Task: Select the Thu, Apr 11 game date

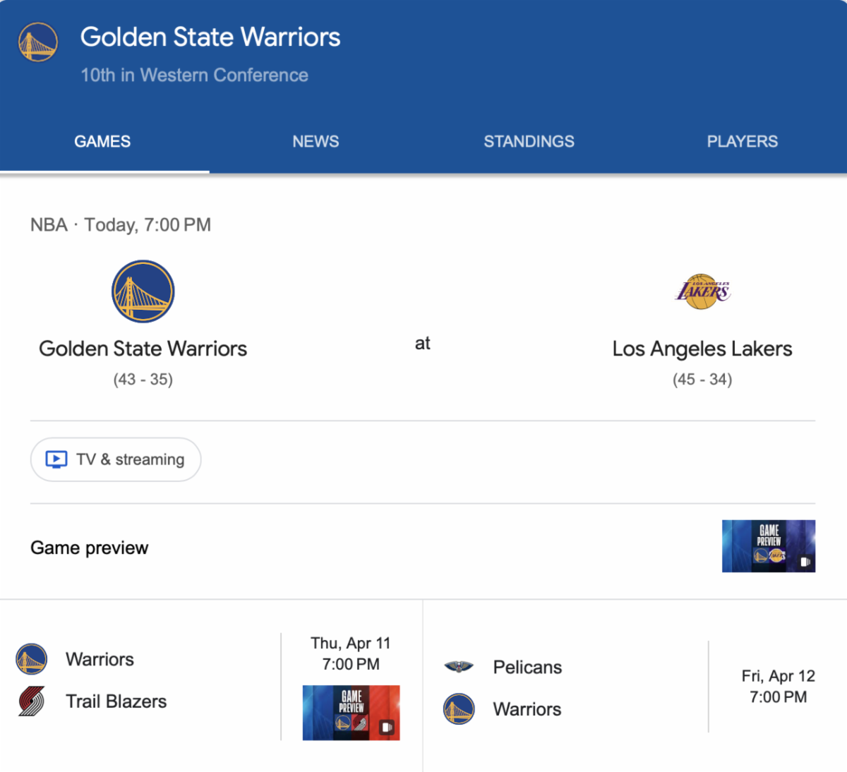Action: (351, 653)
